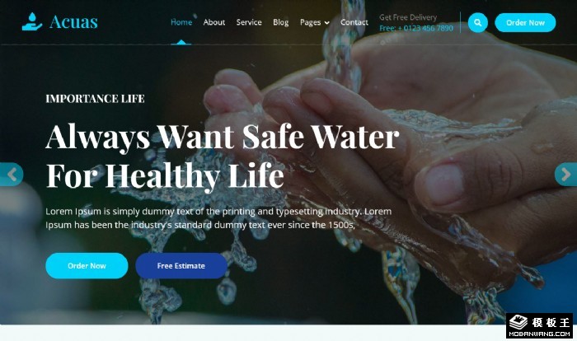
Task: Click the Order Now button in the header
Action: pos(525,22)
